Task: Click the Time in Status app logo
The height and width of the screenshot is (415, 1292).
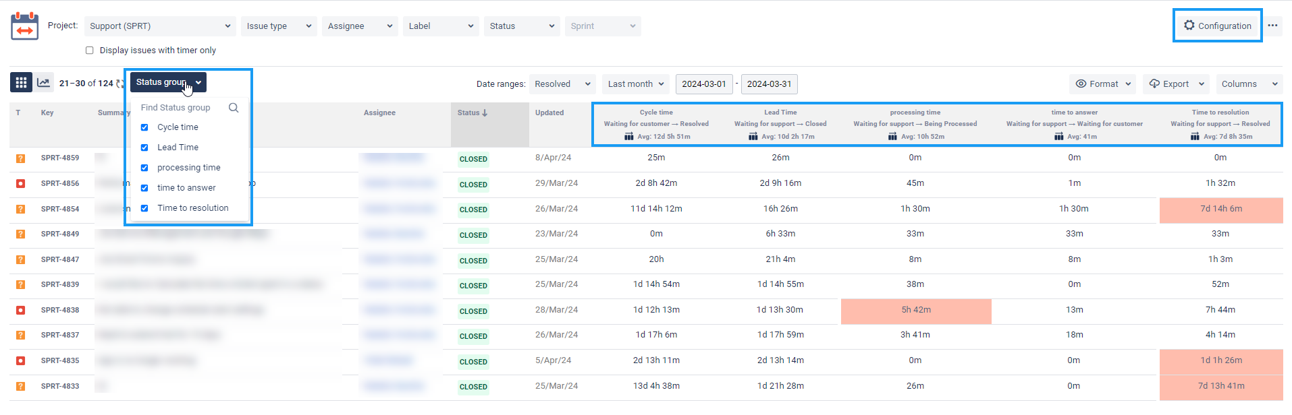Action: pos(24,26)
